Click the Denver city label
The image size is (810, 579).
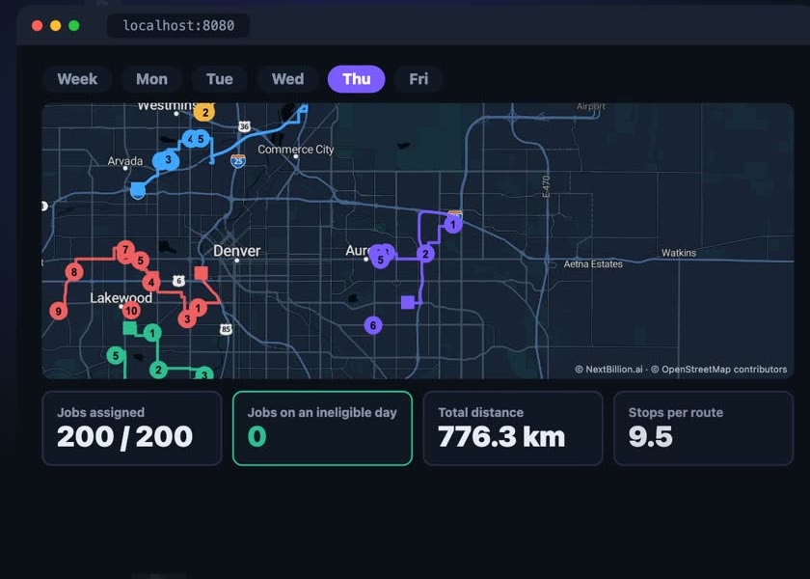tap(236, 251)
